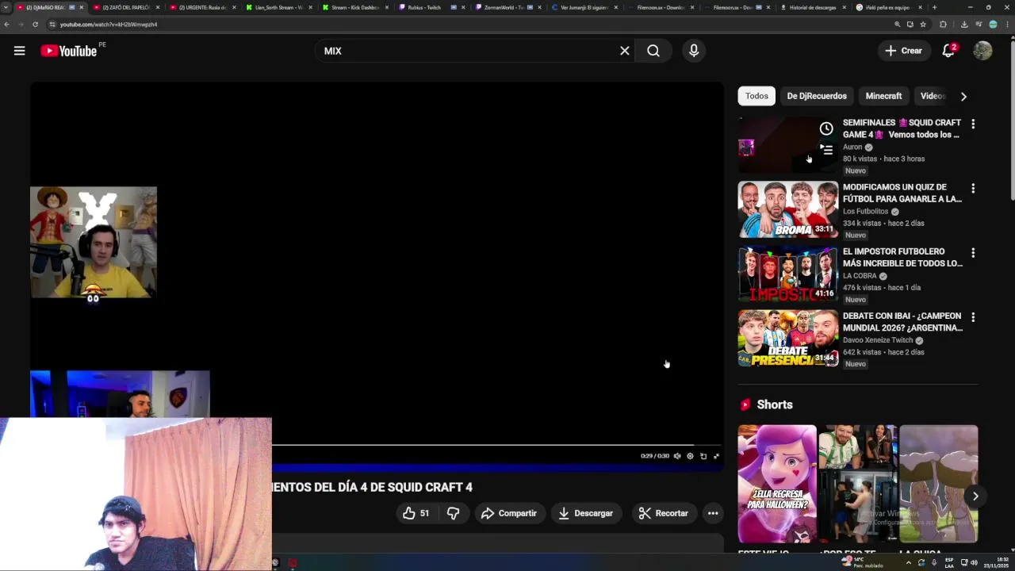Switch to the Historial de descargas tab
This screenshot has height=571, width=1015.
[x=810, y=7]
